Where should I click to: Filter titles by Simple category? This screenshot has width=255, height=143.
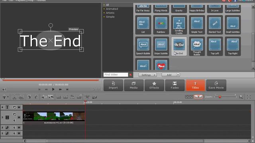[x=110, y=17]
